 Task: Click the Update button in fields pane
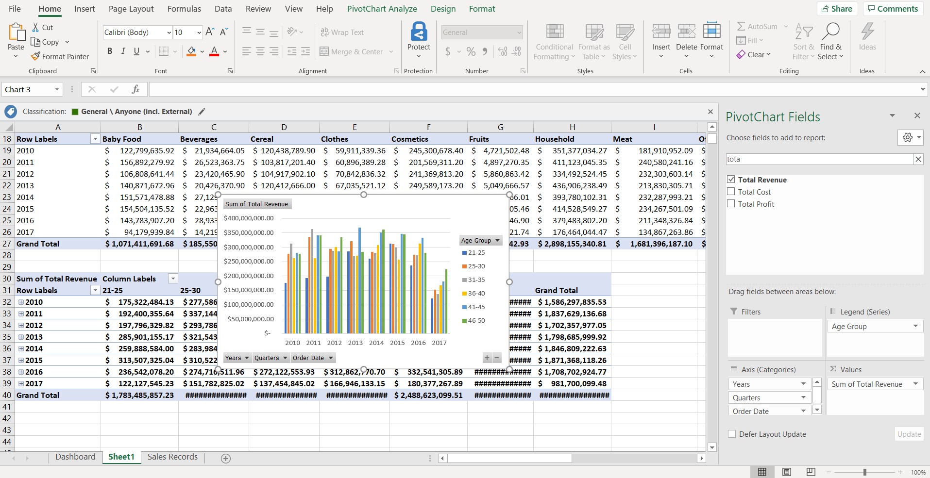(909, 434)
